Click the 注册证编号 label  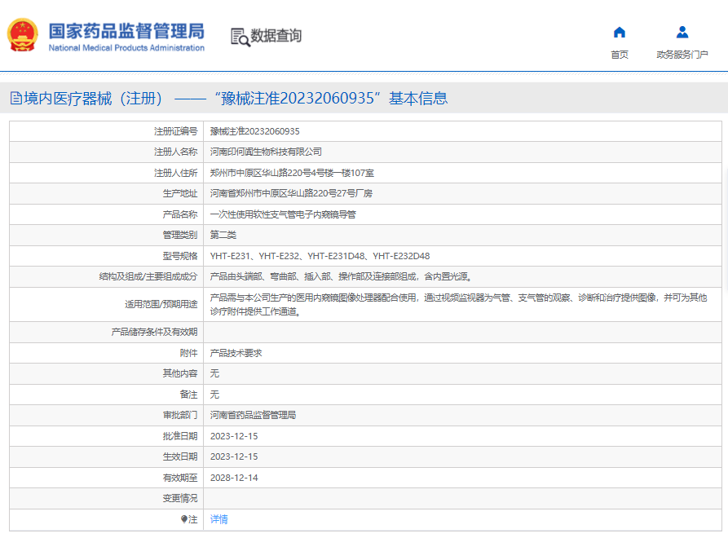click(x=175, y=131)
